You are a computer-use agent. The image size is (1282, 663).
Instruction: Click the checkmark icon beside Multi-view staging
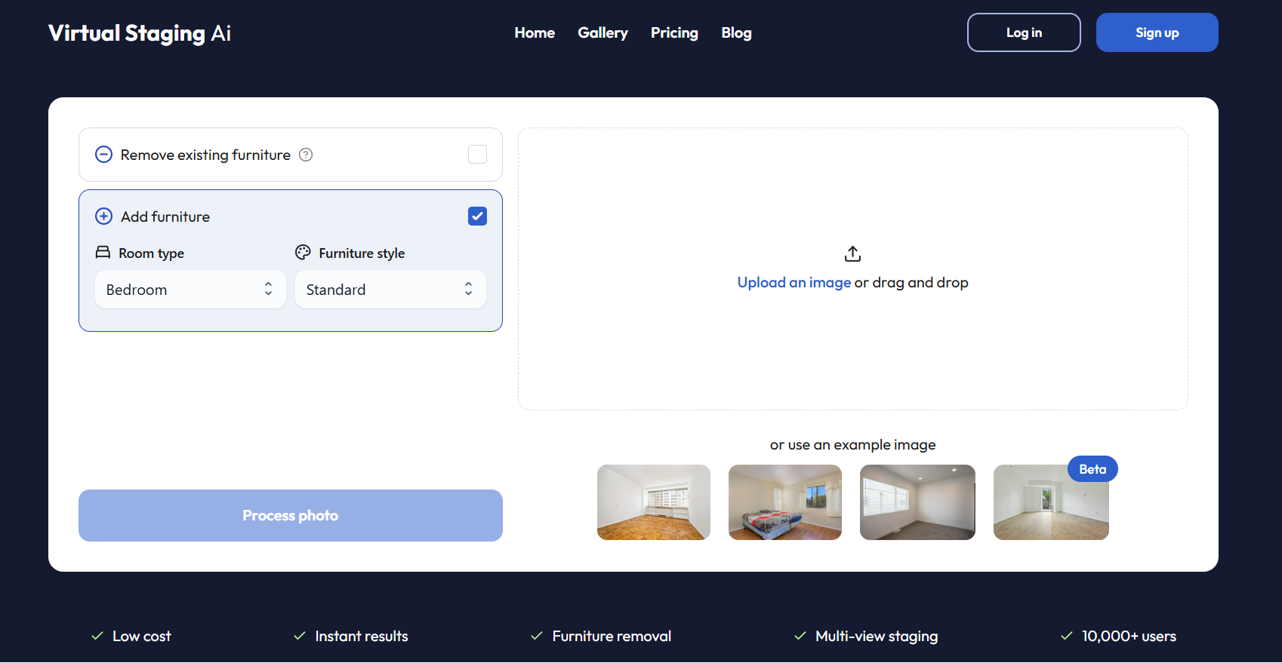click(800, 636)
